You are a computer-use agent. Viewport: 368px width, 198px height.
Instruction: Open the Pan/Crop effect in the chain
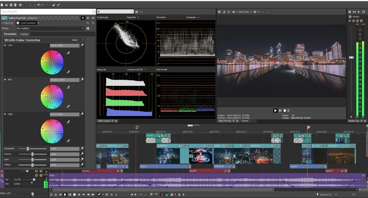(x=9, y=23)
